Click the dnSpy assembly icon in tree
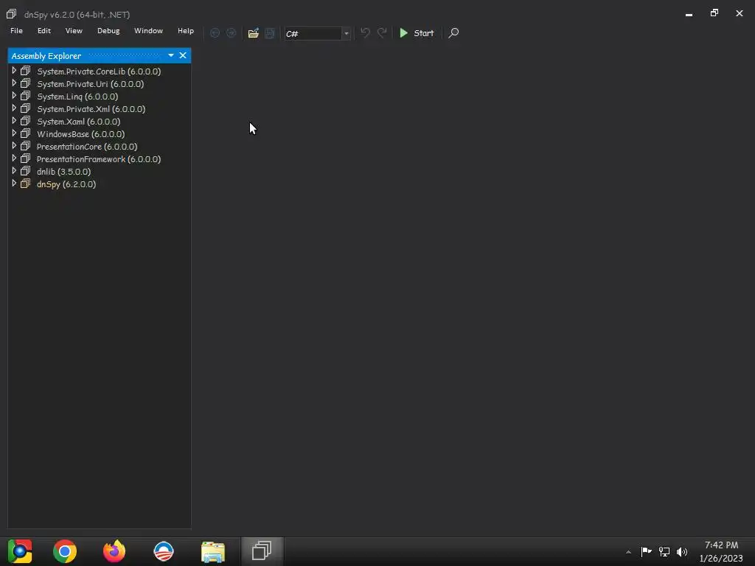The image size is (755, 566). 26,184
